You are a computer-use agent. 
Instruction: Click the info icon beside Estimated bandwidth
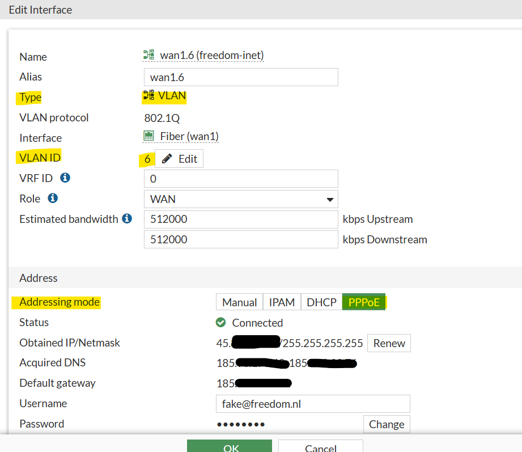point(127,219)
